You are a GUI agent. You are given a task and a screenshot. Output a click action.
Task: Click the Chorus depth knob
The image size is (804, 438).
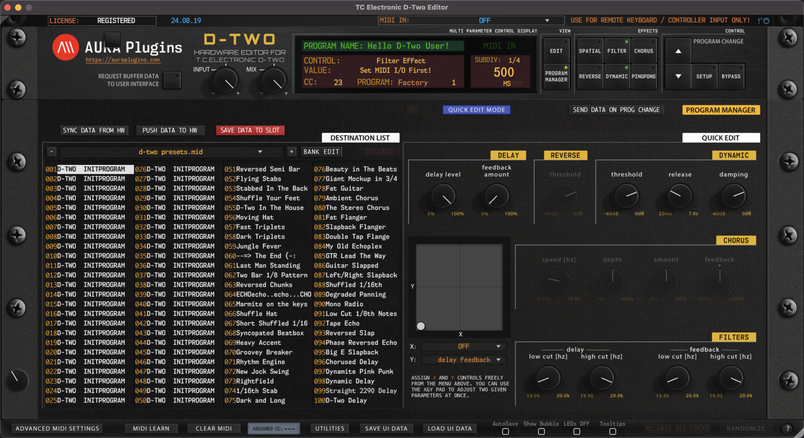click(612, 281)
